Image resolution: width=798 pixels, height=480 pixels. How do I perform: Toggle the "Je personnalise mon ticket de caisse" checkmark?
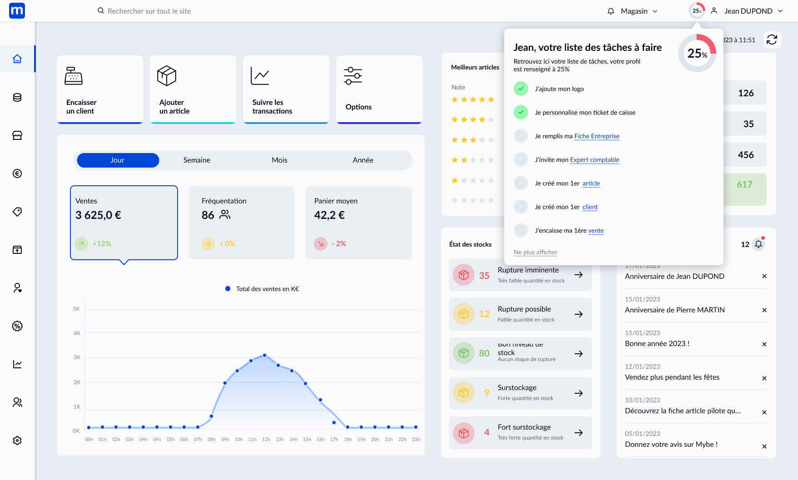point(521,112)
